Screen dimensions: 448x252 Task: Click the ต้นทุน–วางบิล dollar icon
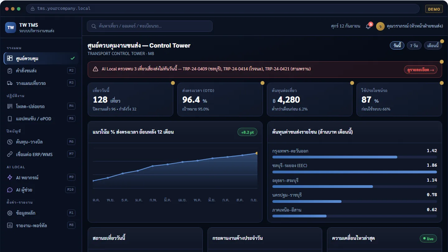(10, 142)
